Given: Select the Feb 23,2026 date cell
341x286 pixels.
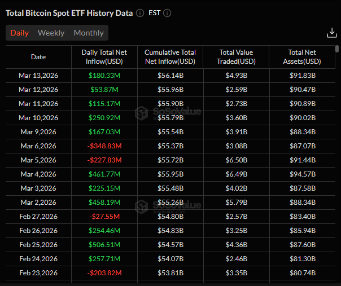Looking at the screenshot, I should coord(38,273).
